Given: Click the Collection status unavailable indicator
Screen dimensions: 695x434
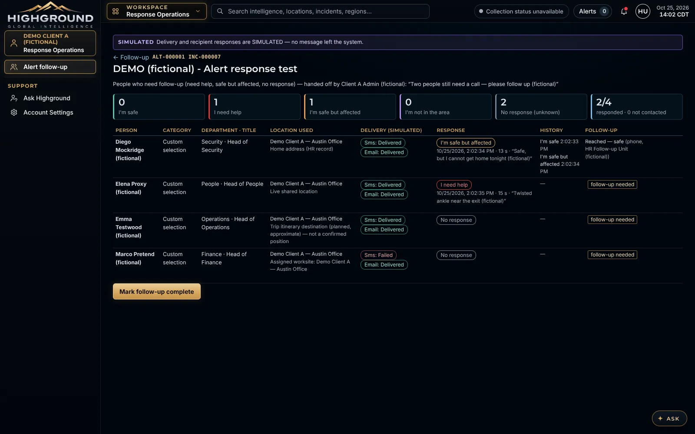Looking at the screenshot, I should 521,11.
